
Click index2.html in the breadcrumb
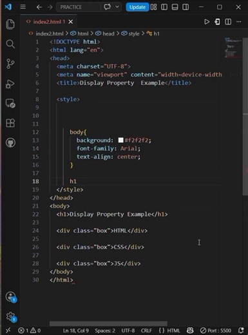pos(50,33)
